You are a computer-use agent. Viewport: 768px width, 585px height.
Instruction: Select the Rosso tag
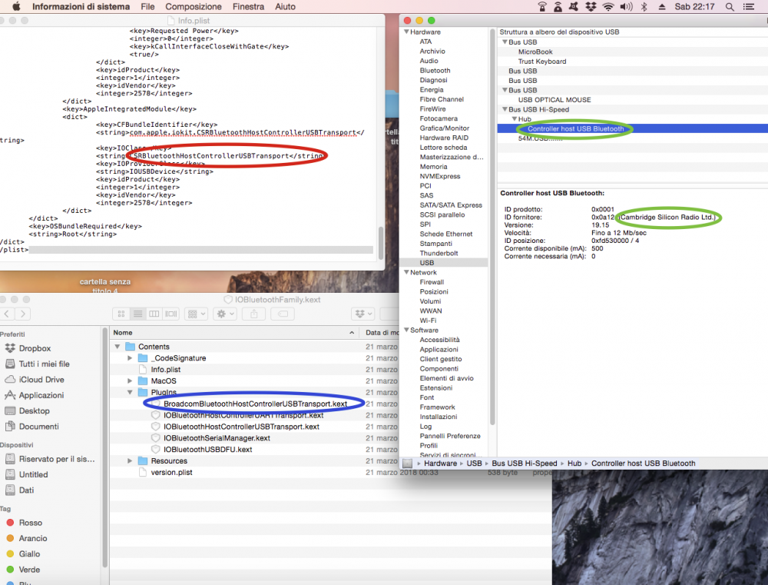31,523
